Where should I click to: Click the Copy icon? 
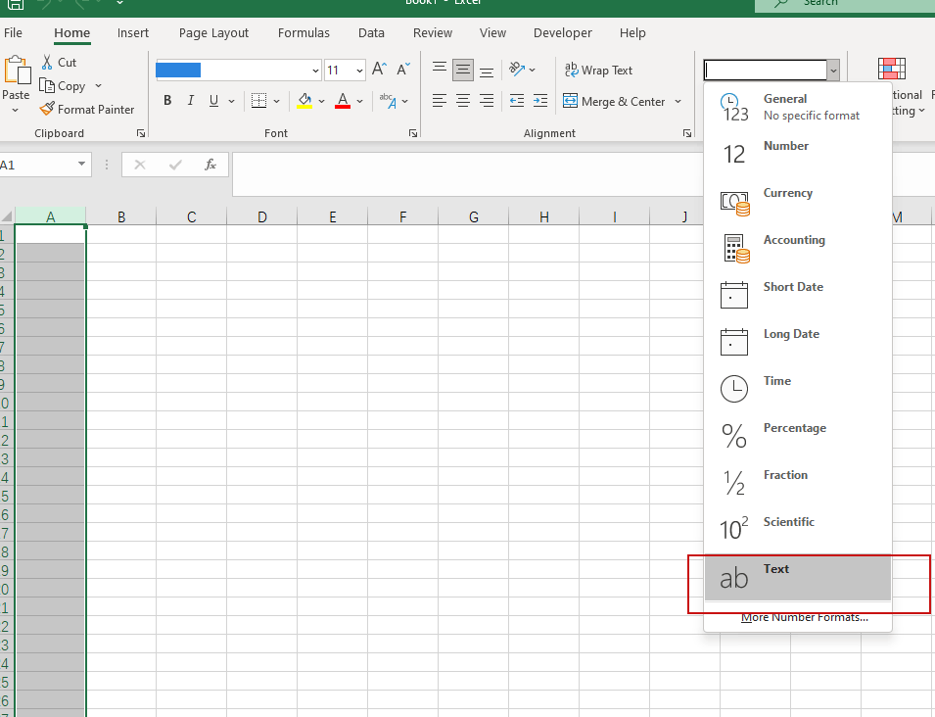pos(47,86)
